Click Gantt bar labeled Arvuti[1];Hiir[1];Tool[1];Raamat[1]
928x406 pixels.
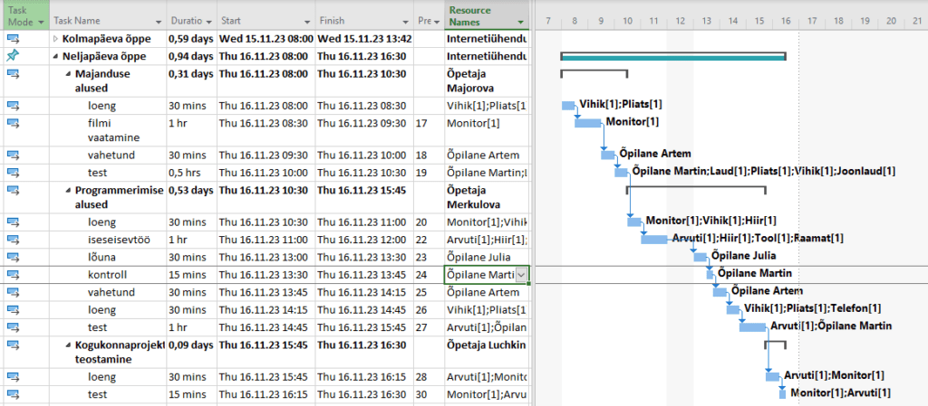(x=654, y=239)
